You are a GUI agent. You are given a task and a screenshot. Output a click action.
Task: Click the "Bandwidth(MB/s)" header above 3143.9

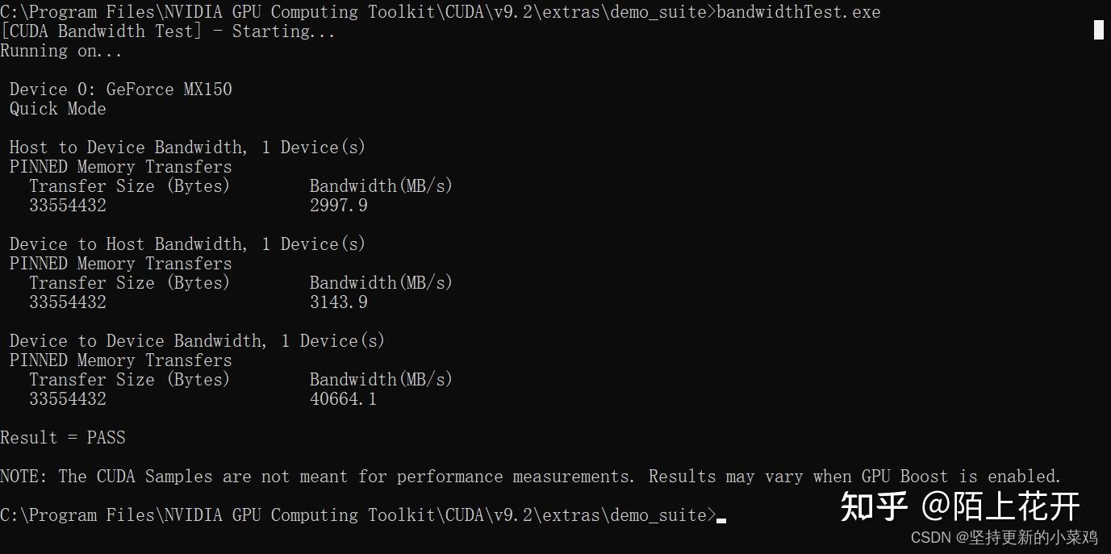pyautogui.click(x=381, y=283)
